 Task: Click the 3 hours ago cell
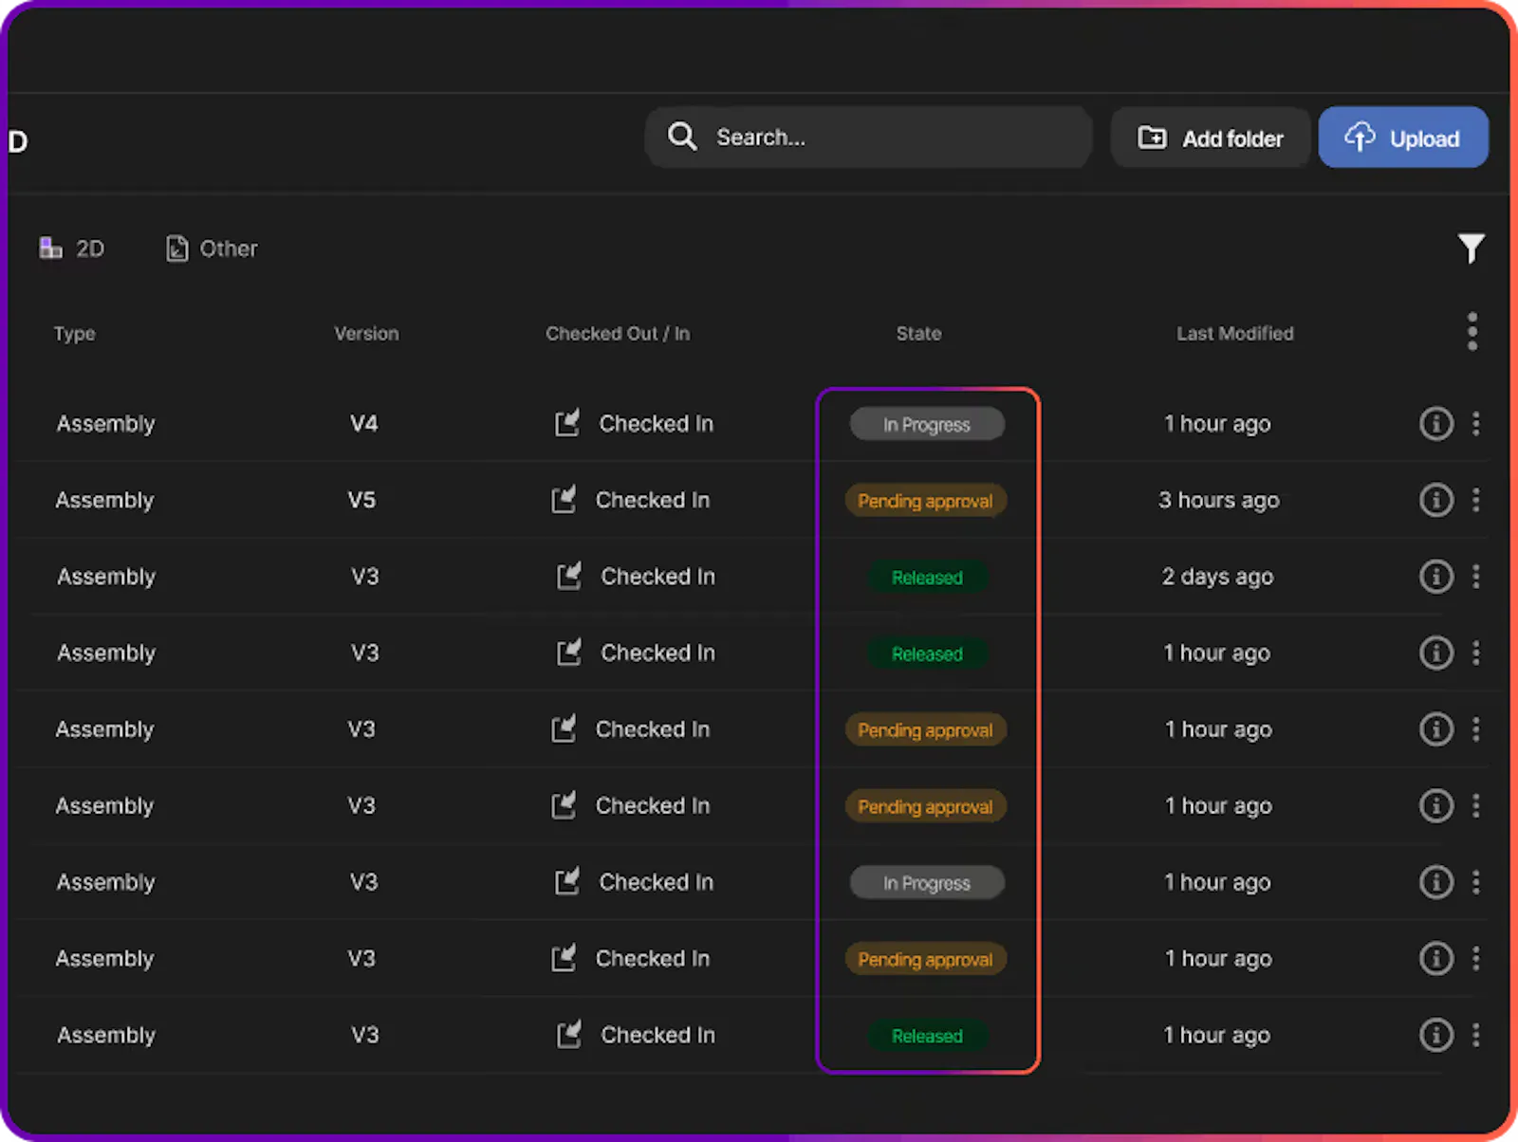coord(1219,500)
